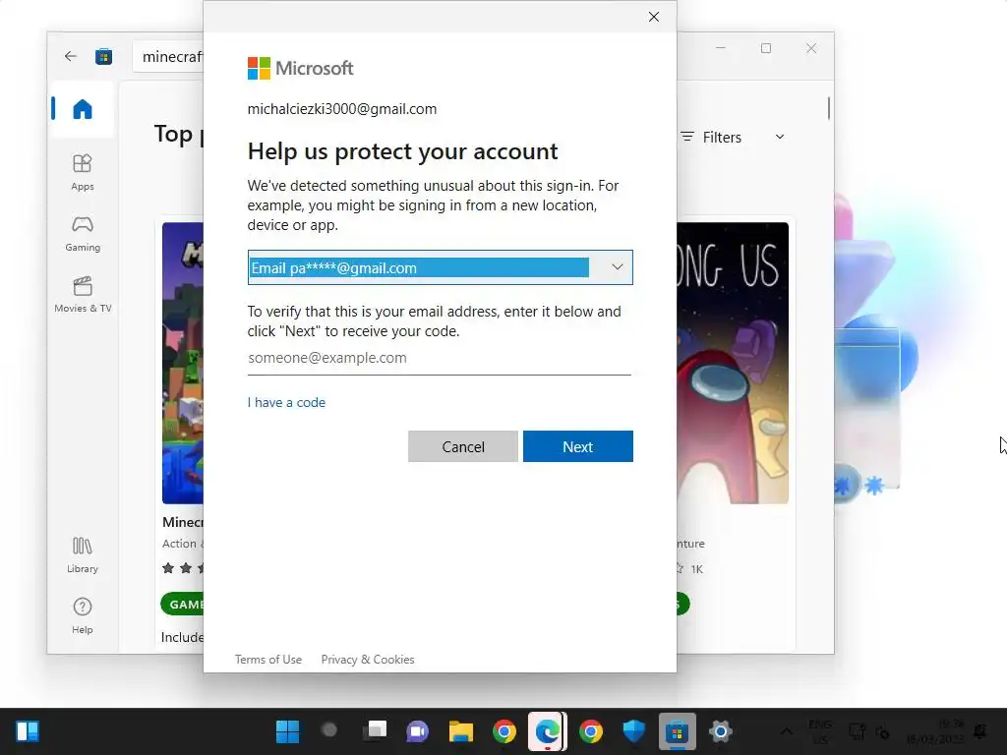1007x755 pixels.
Task: Open the Among Us game thumbnail
Action: click(x=733, y=363)
